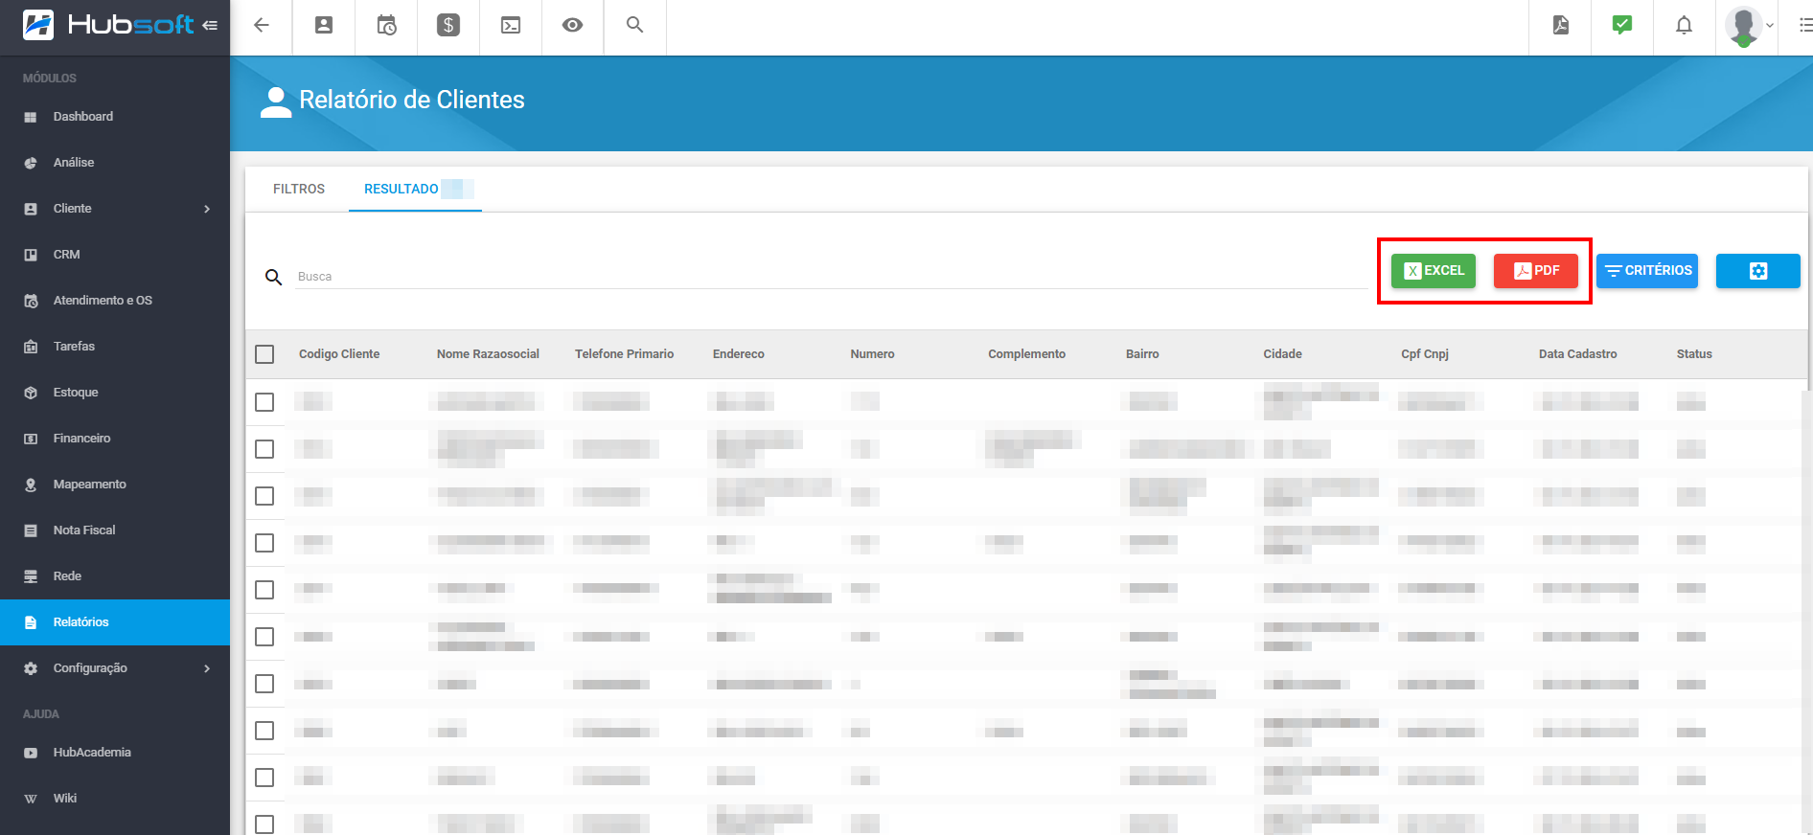Open the blue table settings button
The image size is (1813, 835).
pos(1758,271)
